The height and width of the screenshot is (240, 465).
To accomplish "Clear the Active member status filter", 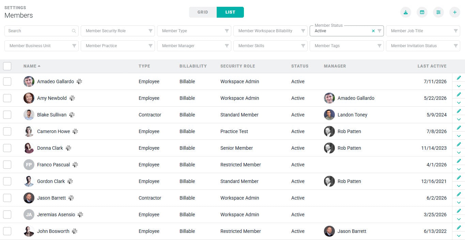I will (x=373, y=31).
